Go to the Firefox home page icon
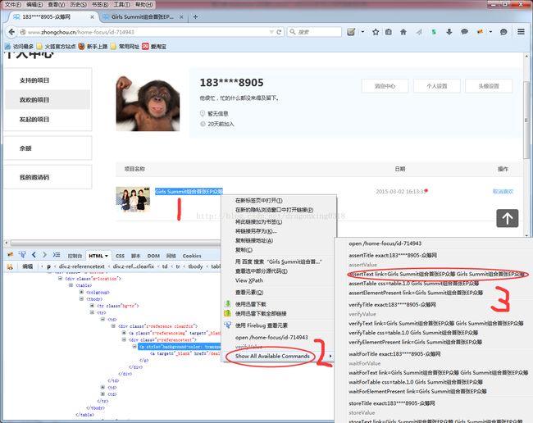 click(x=403, y=32)
